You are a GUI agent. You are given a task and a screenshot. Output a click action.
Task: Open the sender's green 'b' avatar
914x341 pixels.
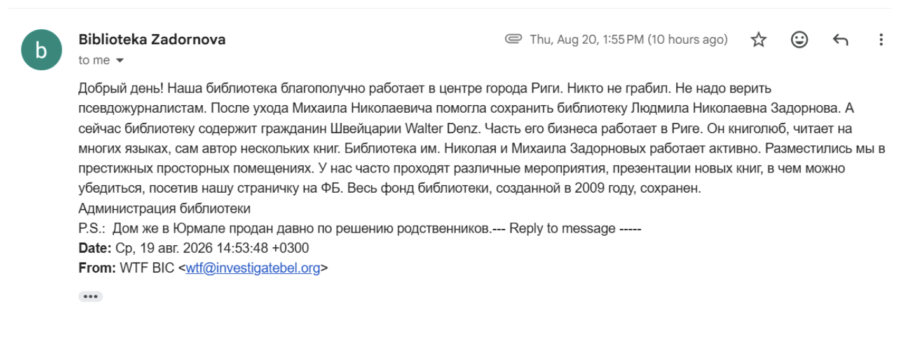[41, 50]
